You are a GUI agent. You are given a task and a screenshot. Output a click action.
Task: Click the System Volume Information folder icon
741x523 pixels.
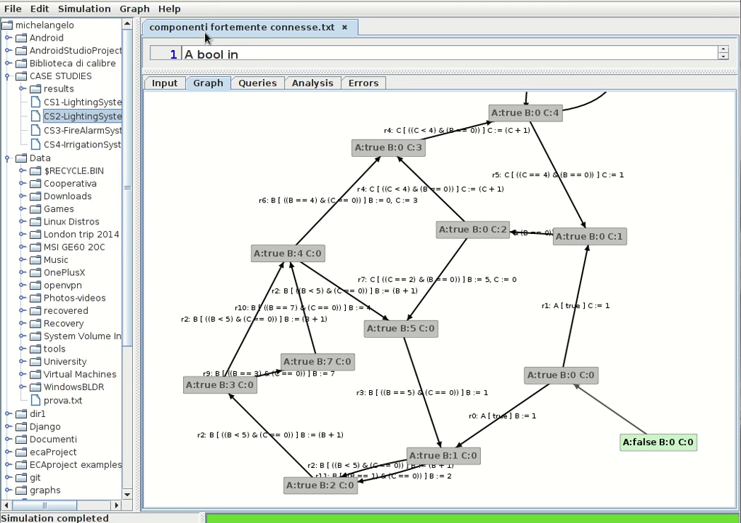(36, 336)
